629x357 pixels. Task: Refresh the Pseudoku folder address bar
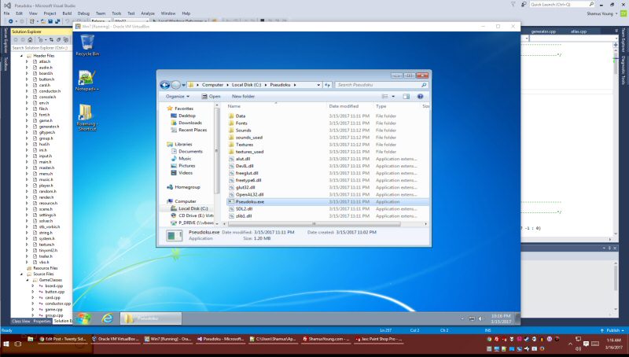pos(327,85)
